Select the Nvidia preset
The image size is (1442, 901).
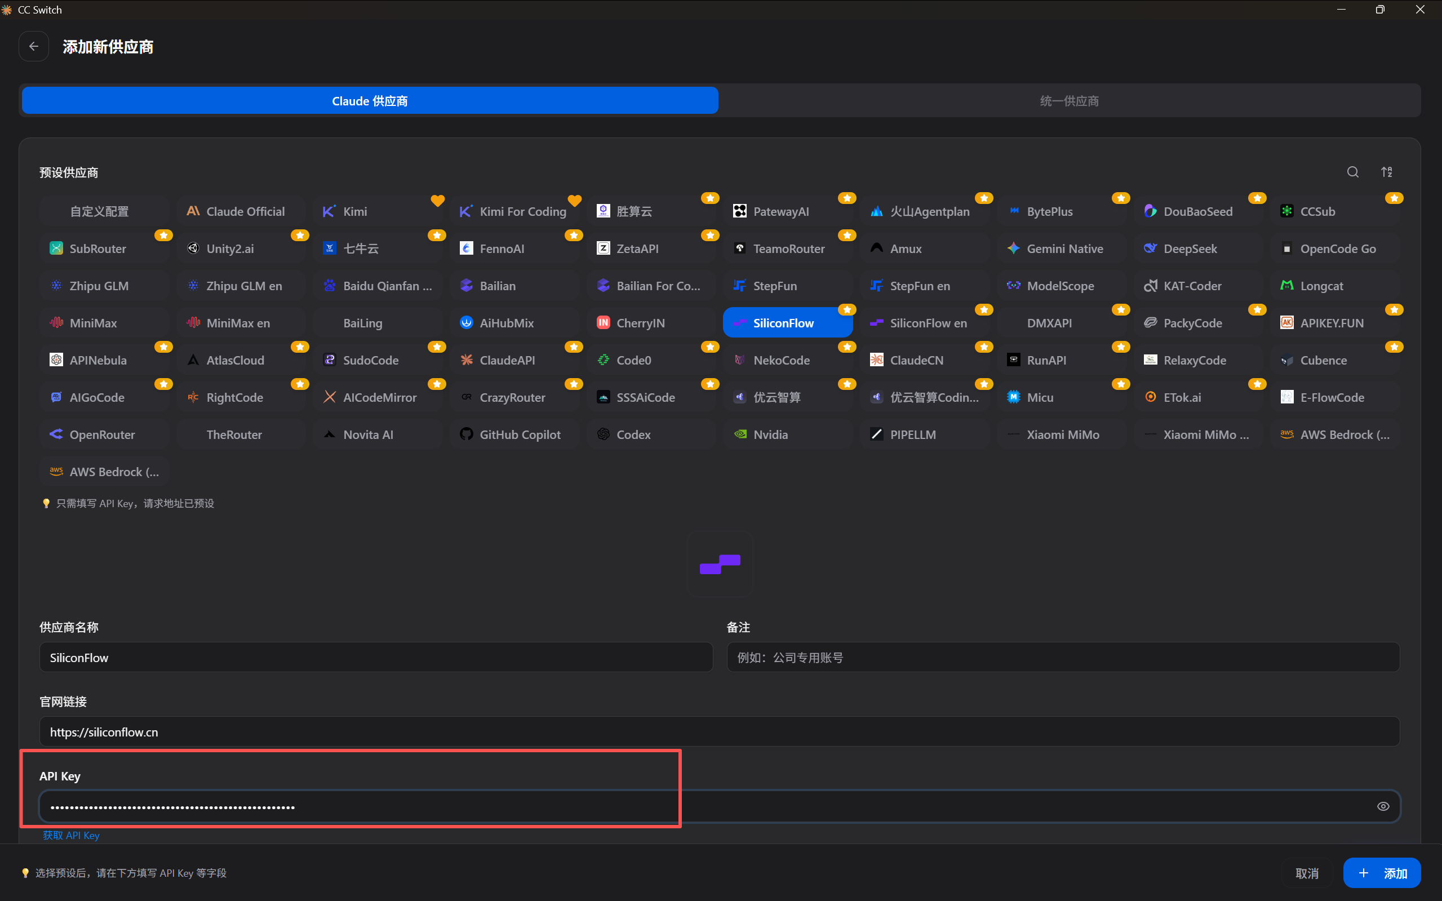tap(788, 434)
